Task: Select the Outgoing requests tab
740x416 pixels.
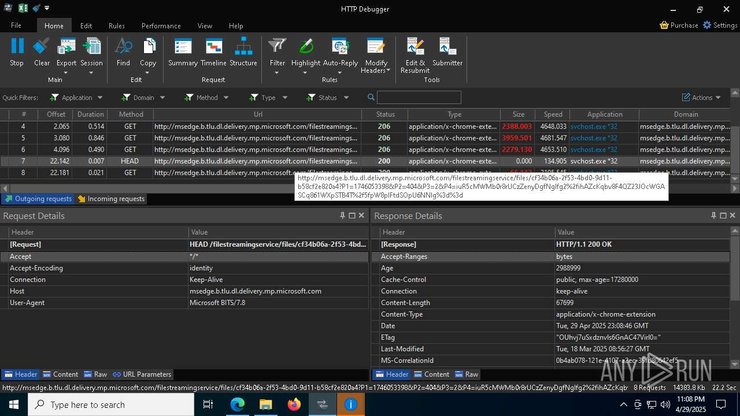Action: click(x=38, y=199)
